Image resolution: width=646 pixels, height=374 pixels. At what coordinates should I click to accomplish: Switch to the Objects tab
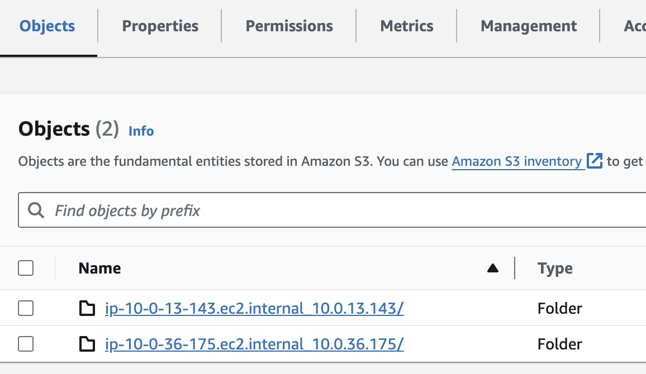pos(47,26)
